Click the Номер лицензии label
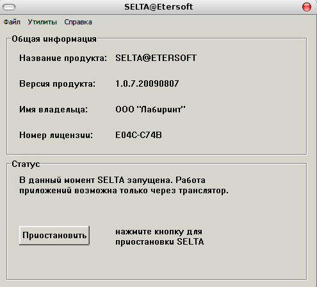Screen dimensions: 317x287 click(x=56, y=135)
